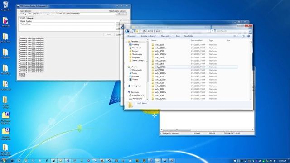Select Desktop under Favorites
This screenshot has height=163, width=290.
coord(135,45)
